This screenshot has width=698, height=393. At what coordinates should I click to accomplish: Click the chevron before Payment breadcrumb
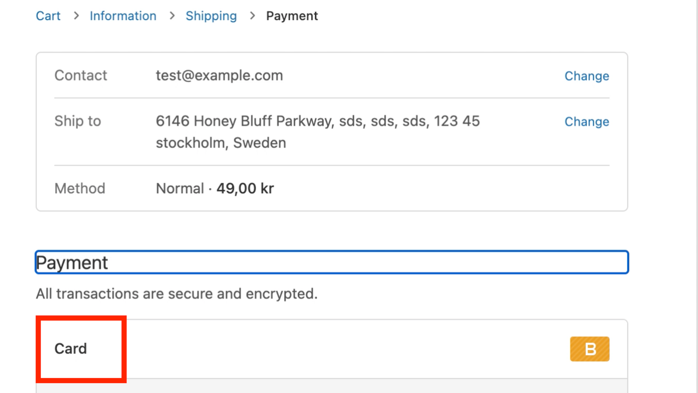[x=252, y=16]
